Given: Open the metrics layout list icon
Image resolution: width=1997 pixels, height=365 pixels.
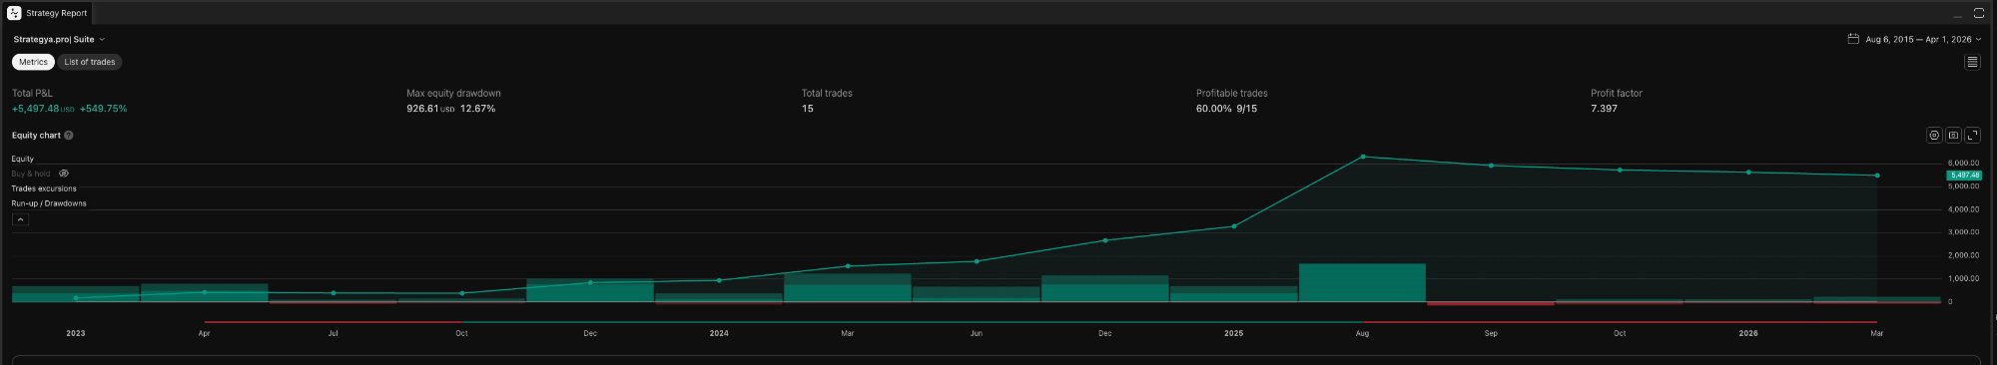Looking at the screenshot, I should coord(1972,62).
